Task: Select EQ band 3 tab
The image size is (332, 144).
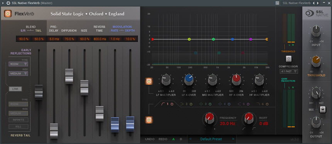Action: tap(205, 104)
